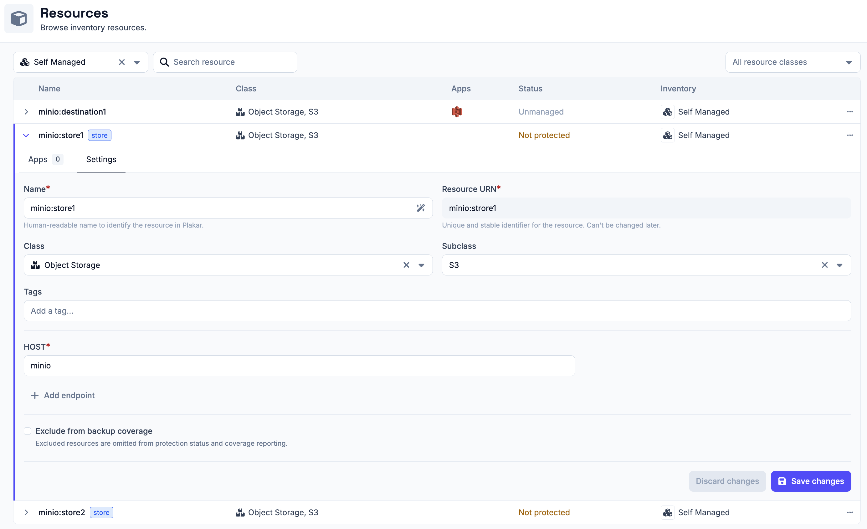
Task: Click the store tag on minio:store2
Action: (101, 512)
